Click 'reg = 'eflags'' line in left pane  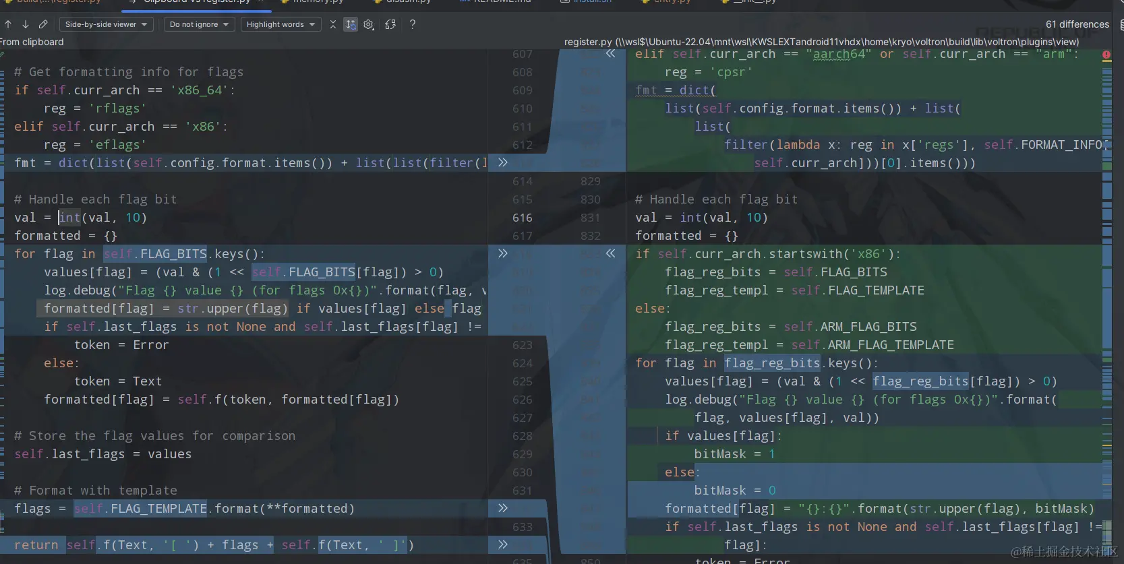pyautogui.click(x=95, y=145)
